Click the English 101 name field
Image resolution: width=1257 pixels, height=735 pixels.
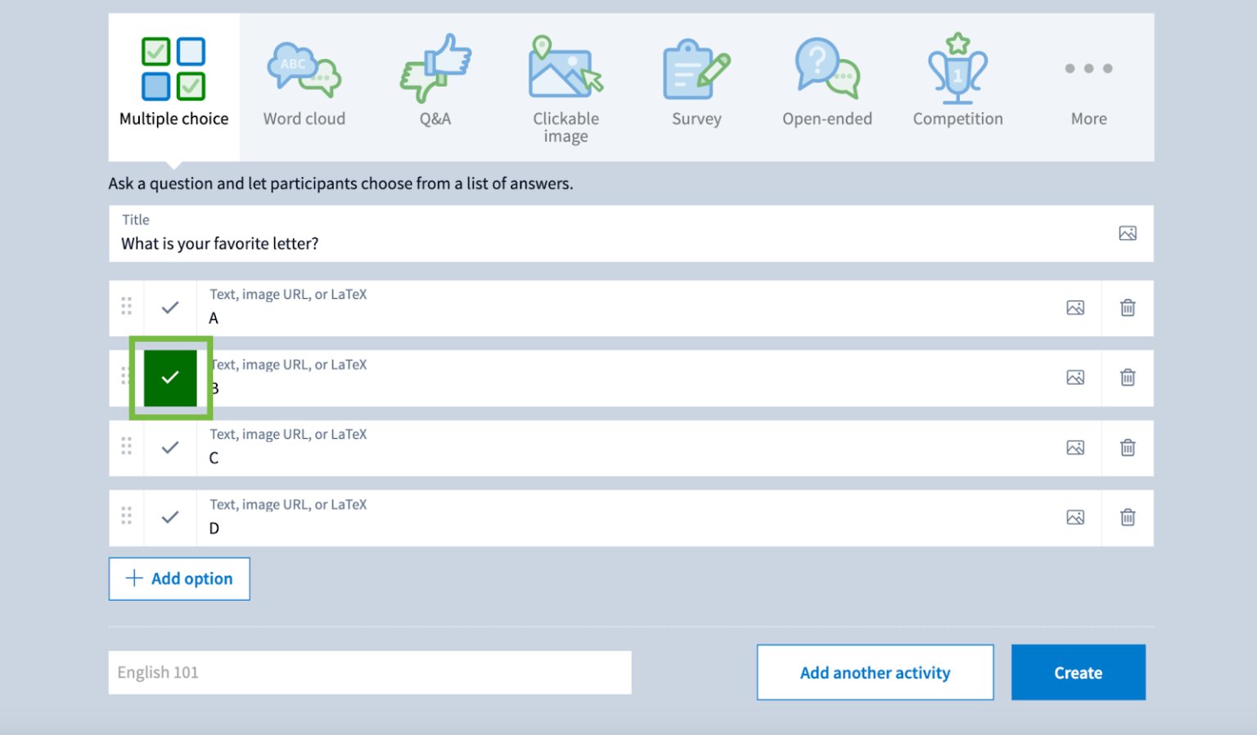(x=370, y=672)
